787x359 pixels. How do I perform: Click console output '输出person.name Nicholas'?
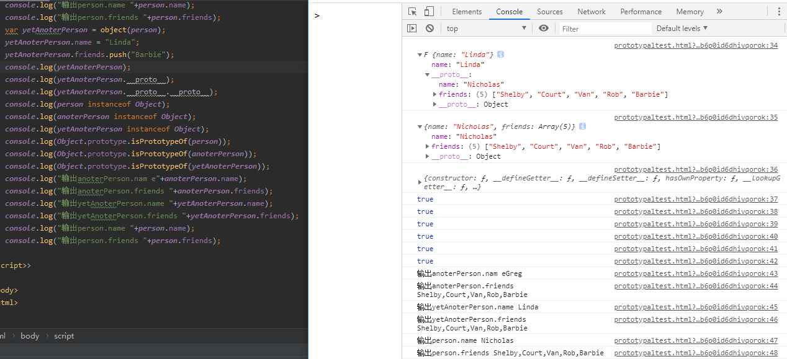click(465, 340)
